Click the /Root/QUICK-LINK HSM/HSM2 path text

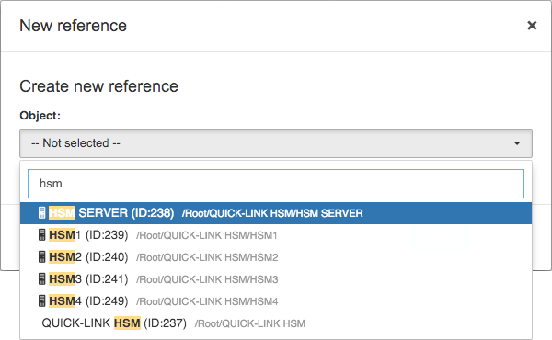coord(207,257)
